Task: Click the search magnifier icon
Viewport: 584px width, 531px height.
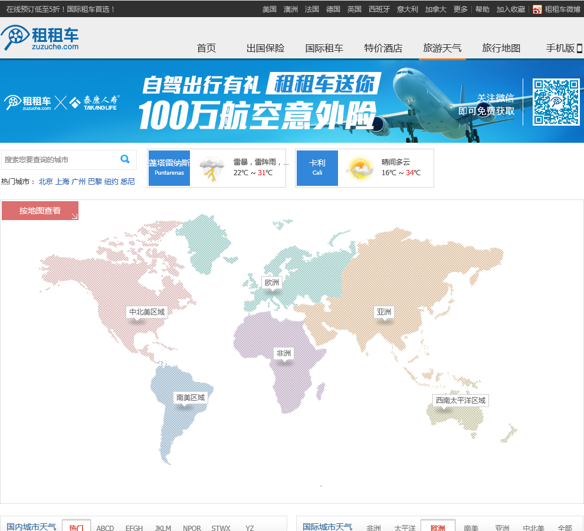Action: pos(125,159)
